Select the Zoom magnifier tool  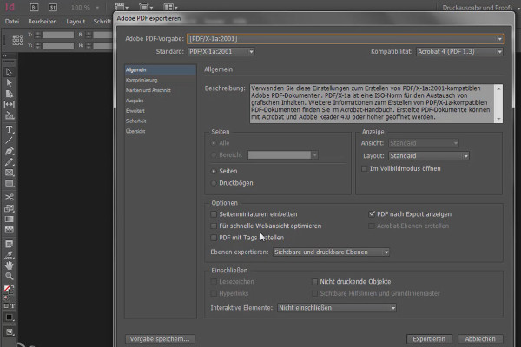pos(9,276)
